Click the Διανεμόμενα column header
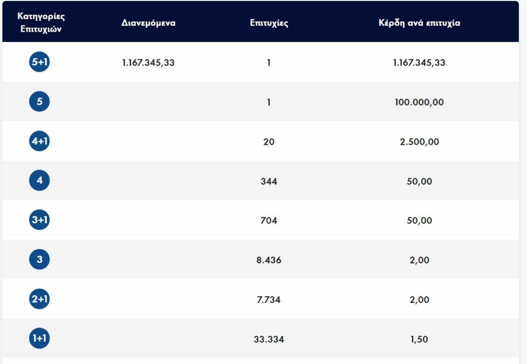 149,23
